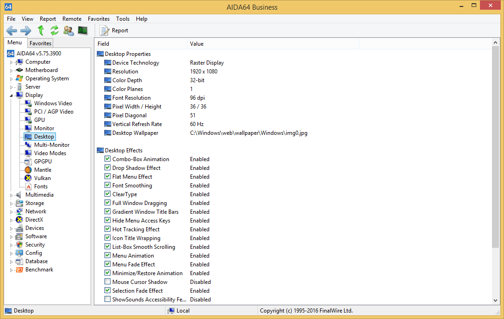Collapse the Display tree node
This screenshot has height=319, width=504.
(11, 95)
